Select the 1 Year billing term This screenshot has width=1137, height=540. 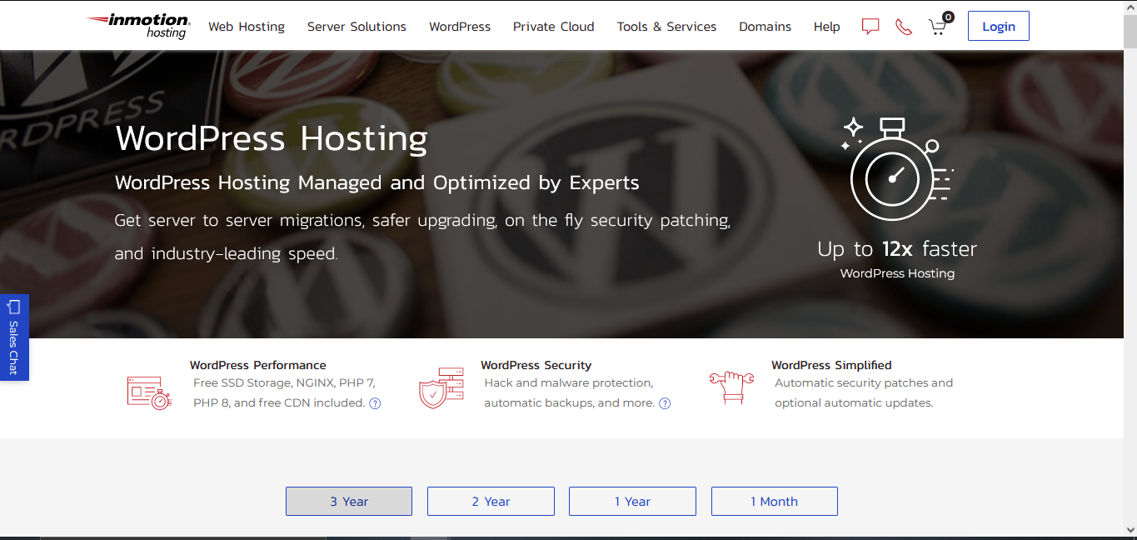(x=632, y=501)
